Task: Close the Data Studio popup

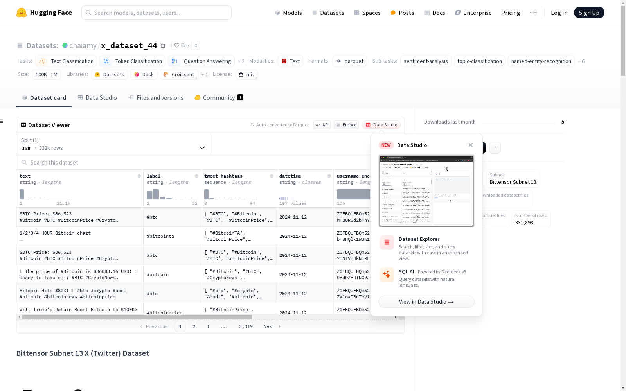Action: (x=471, y=145)
